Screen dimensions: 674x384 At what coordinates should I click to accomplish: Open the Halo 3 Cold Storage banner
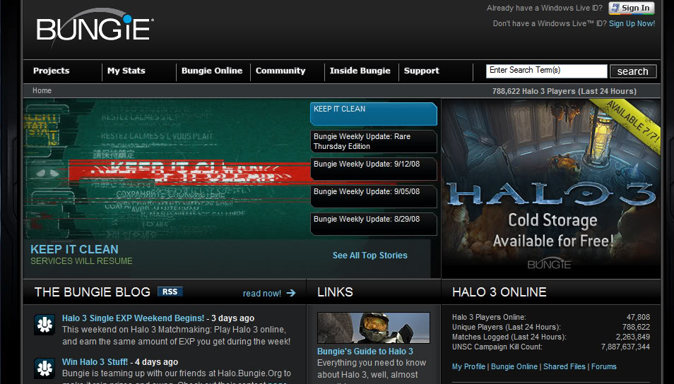pos(551,188)
